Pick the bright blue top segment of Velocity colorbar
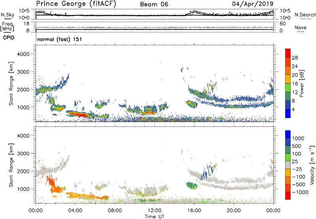 coord(288,134)
